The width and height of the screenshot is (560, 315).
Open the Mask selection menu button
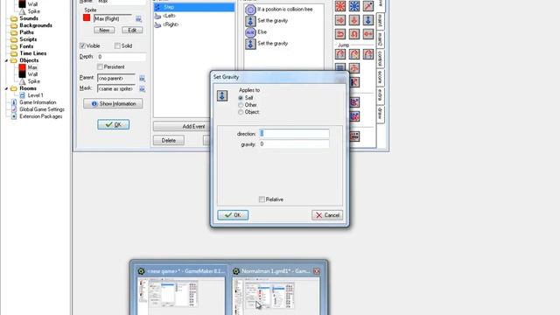click(142, 88)
